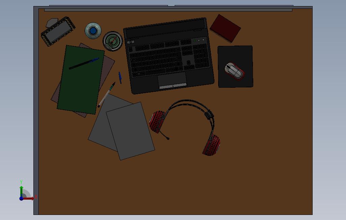Viewport: 346px width, 220px height.
Task: Select the computer mouse model
Action: [x=235, y=71]
